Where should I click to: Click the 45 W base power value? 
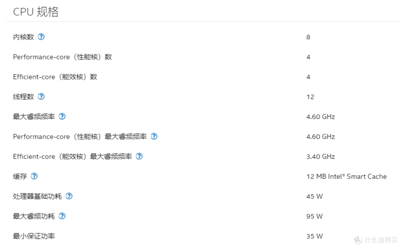314,196
